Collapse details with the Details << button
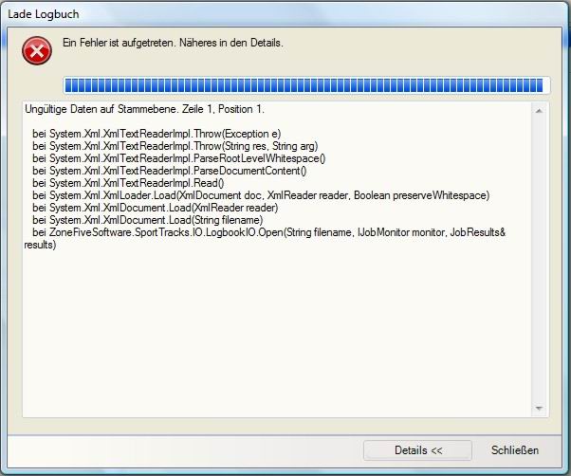This screenshot has height=476, width=571. [417, 449]
